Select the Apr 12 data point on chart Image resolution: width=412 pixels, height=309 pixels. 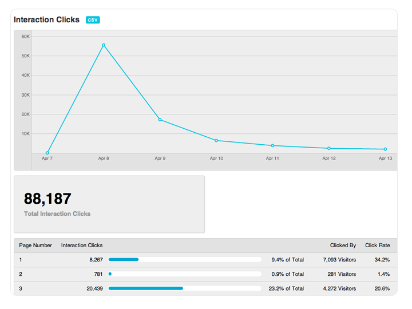point(329,148)
